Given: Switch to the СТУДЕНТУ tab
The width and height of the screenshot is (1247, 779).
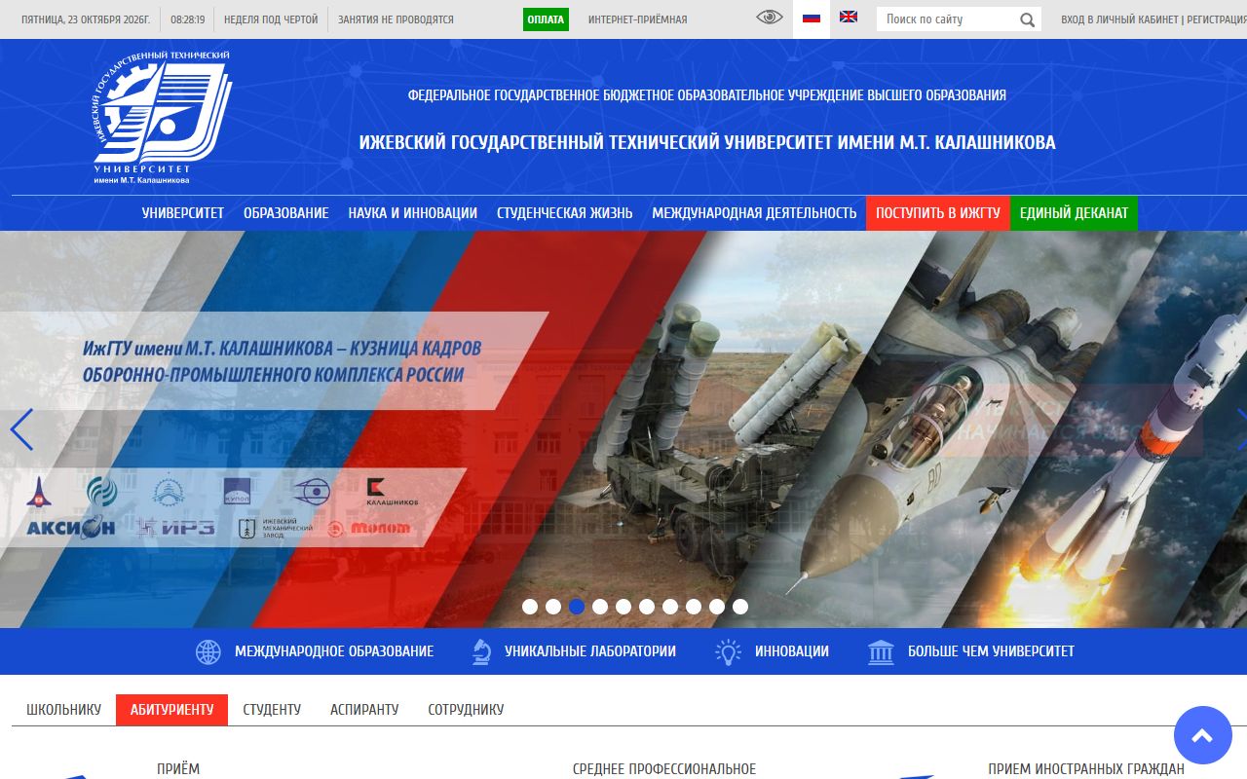Looking at the screenshot, I should [x=272, y=710].
